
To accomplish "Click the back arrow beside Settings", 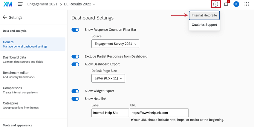I will [5, 17].
